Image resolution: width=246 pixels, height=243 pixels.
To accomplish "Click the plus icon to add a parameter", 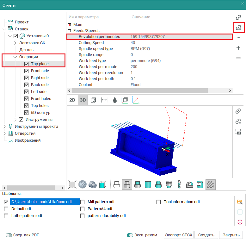I will pos(238,48).
